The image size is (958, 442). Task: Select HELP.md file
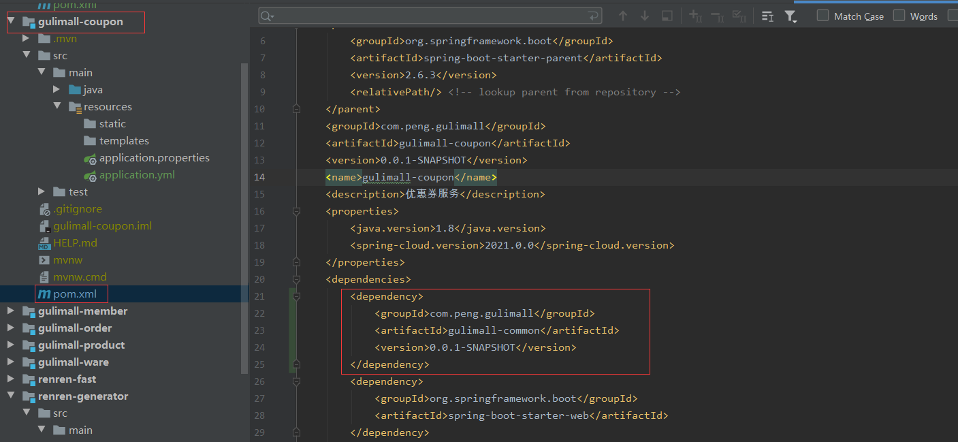click(x=75, y=243)
